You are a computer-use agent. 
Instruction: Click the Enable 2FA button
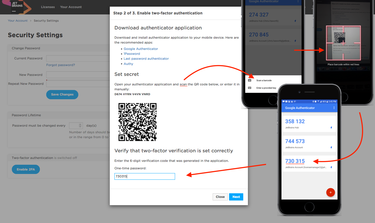point(26,169)
